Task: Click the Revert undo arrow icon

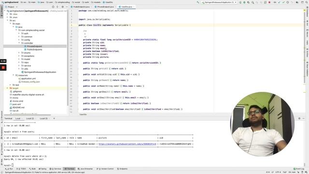Action: tap(292, 2)
